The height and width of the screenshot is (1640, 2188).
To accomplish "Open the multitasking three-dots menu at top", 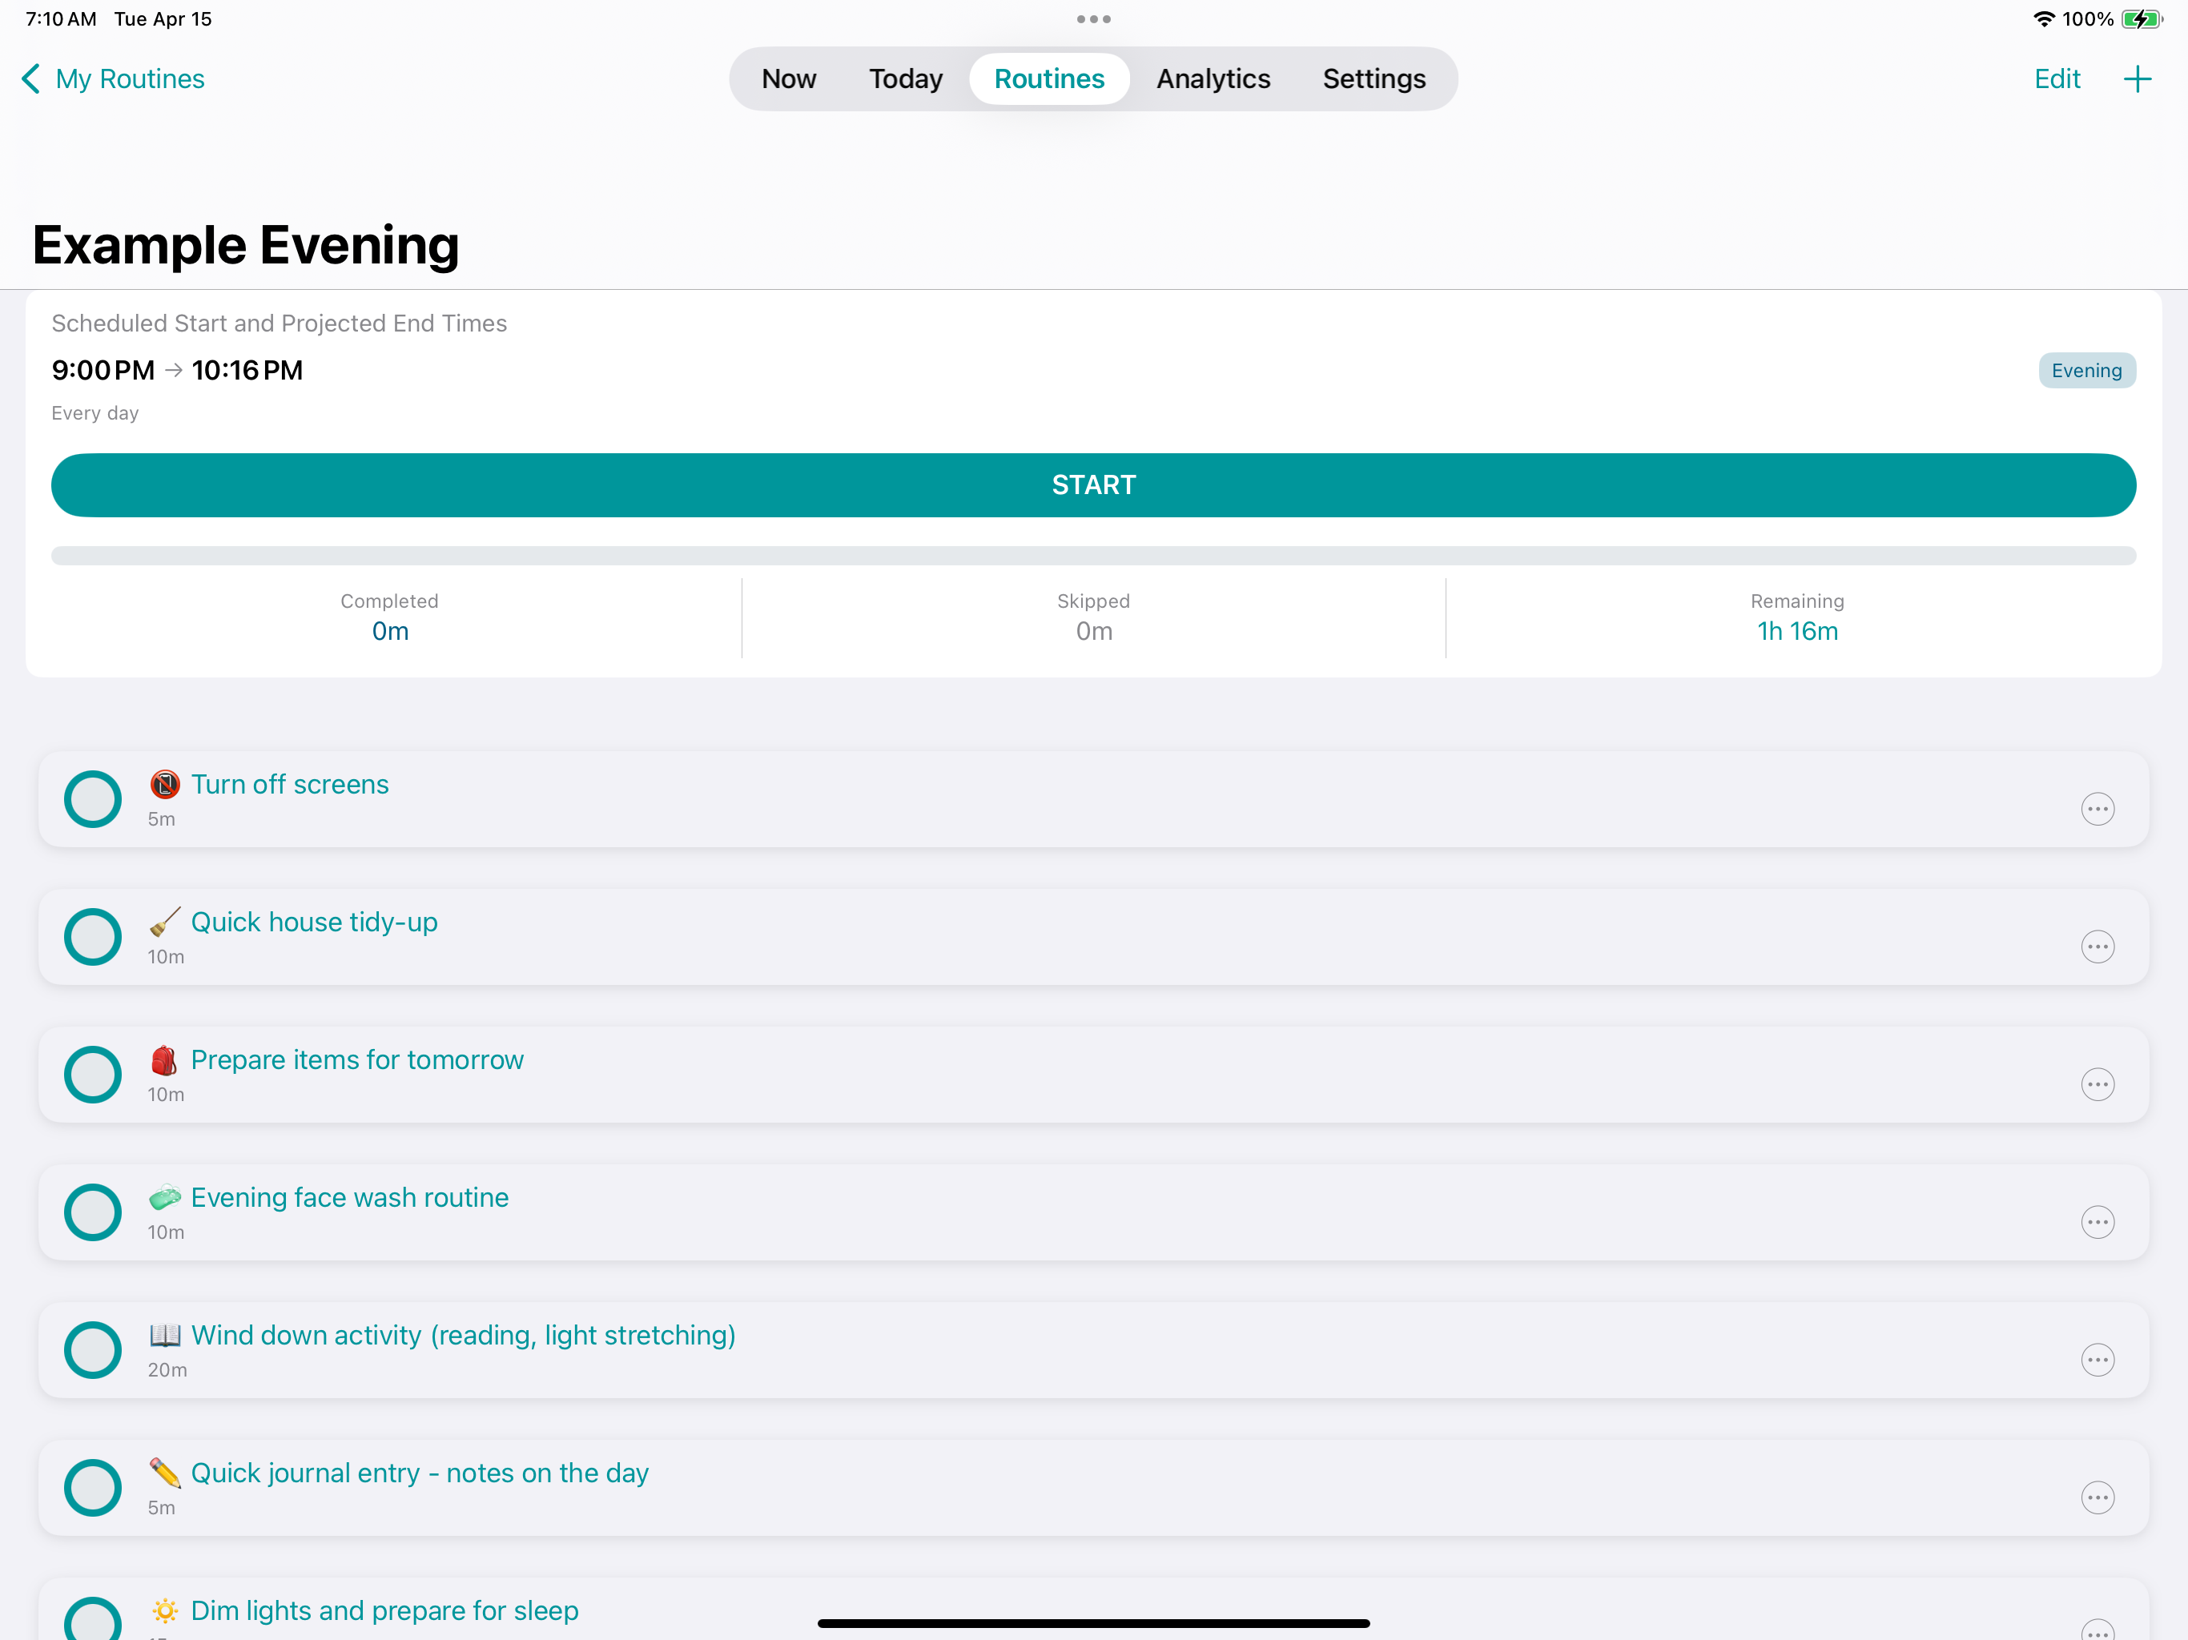I will [x=1093, y=18].
